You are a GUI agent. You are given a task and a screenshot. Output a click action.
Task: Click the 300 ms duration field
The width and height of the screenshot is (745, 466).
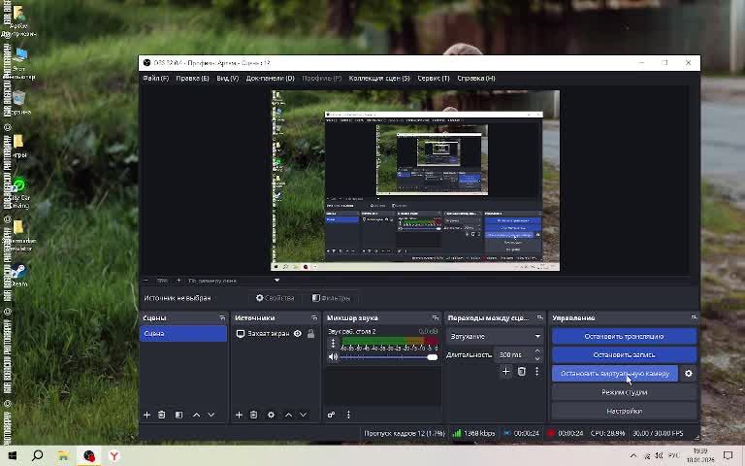(x=513, y=354)
